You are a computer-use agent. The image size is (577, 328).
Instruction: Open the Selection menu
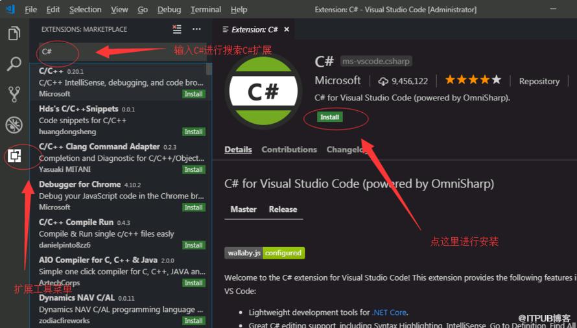[x=86, y=10]
